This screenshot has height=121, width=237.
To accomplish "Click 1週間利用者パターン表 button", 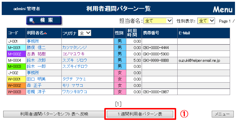I will pos(140,114).
